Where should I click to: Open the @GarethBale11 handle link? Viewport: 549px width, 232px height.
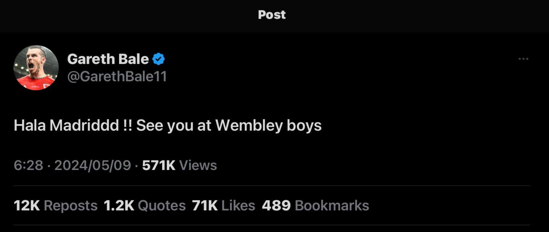tap(117, 76)
